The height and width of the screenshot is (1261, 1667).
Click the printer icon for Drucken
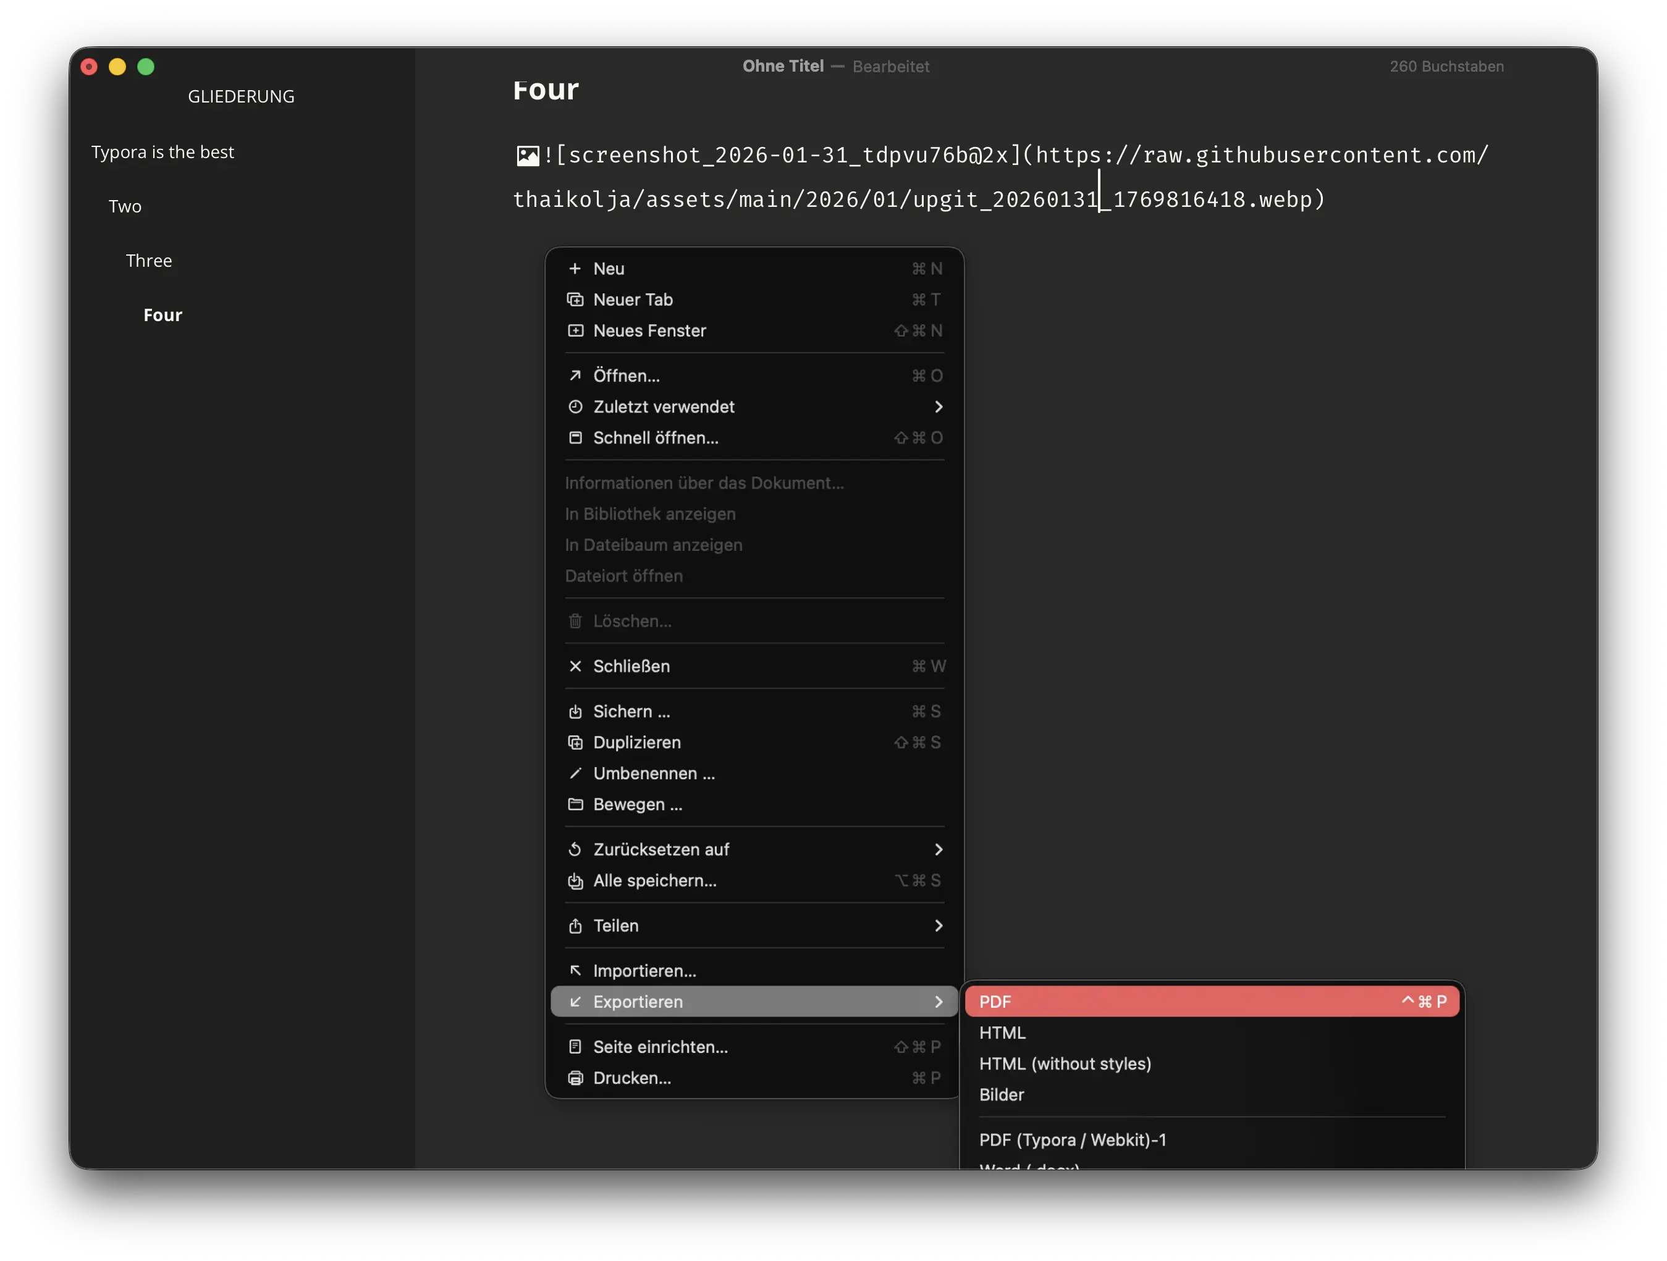tap(575, 1078)
